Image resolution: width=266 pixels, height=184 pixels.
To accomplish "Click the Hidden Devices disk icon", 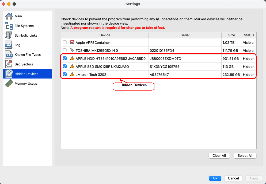I will point(9,74).
